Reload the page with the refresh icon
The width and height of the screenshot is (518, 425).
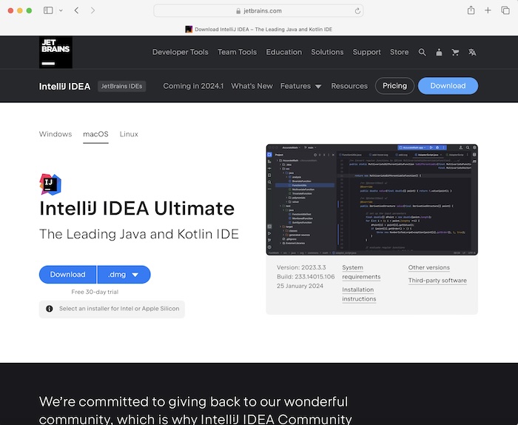click(357, 11)
